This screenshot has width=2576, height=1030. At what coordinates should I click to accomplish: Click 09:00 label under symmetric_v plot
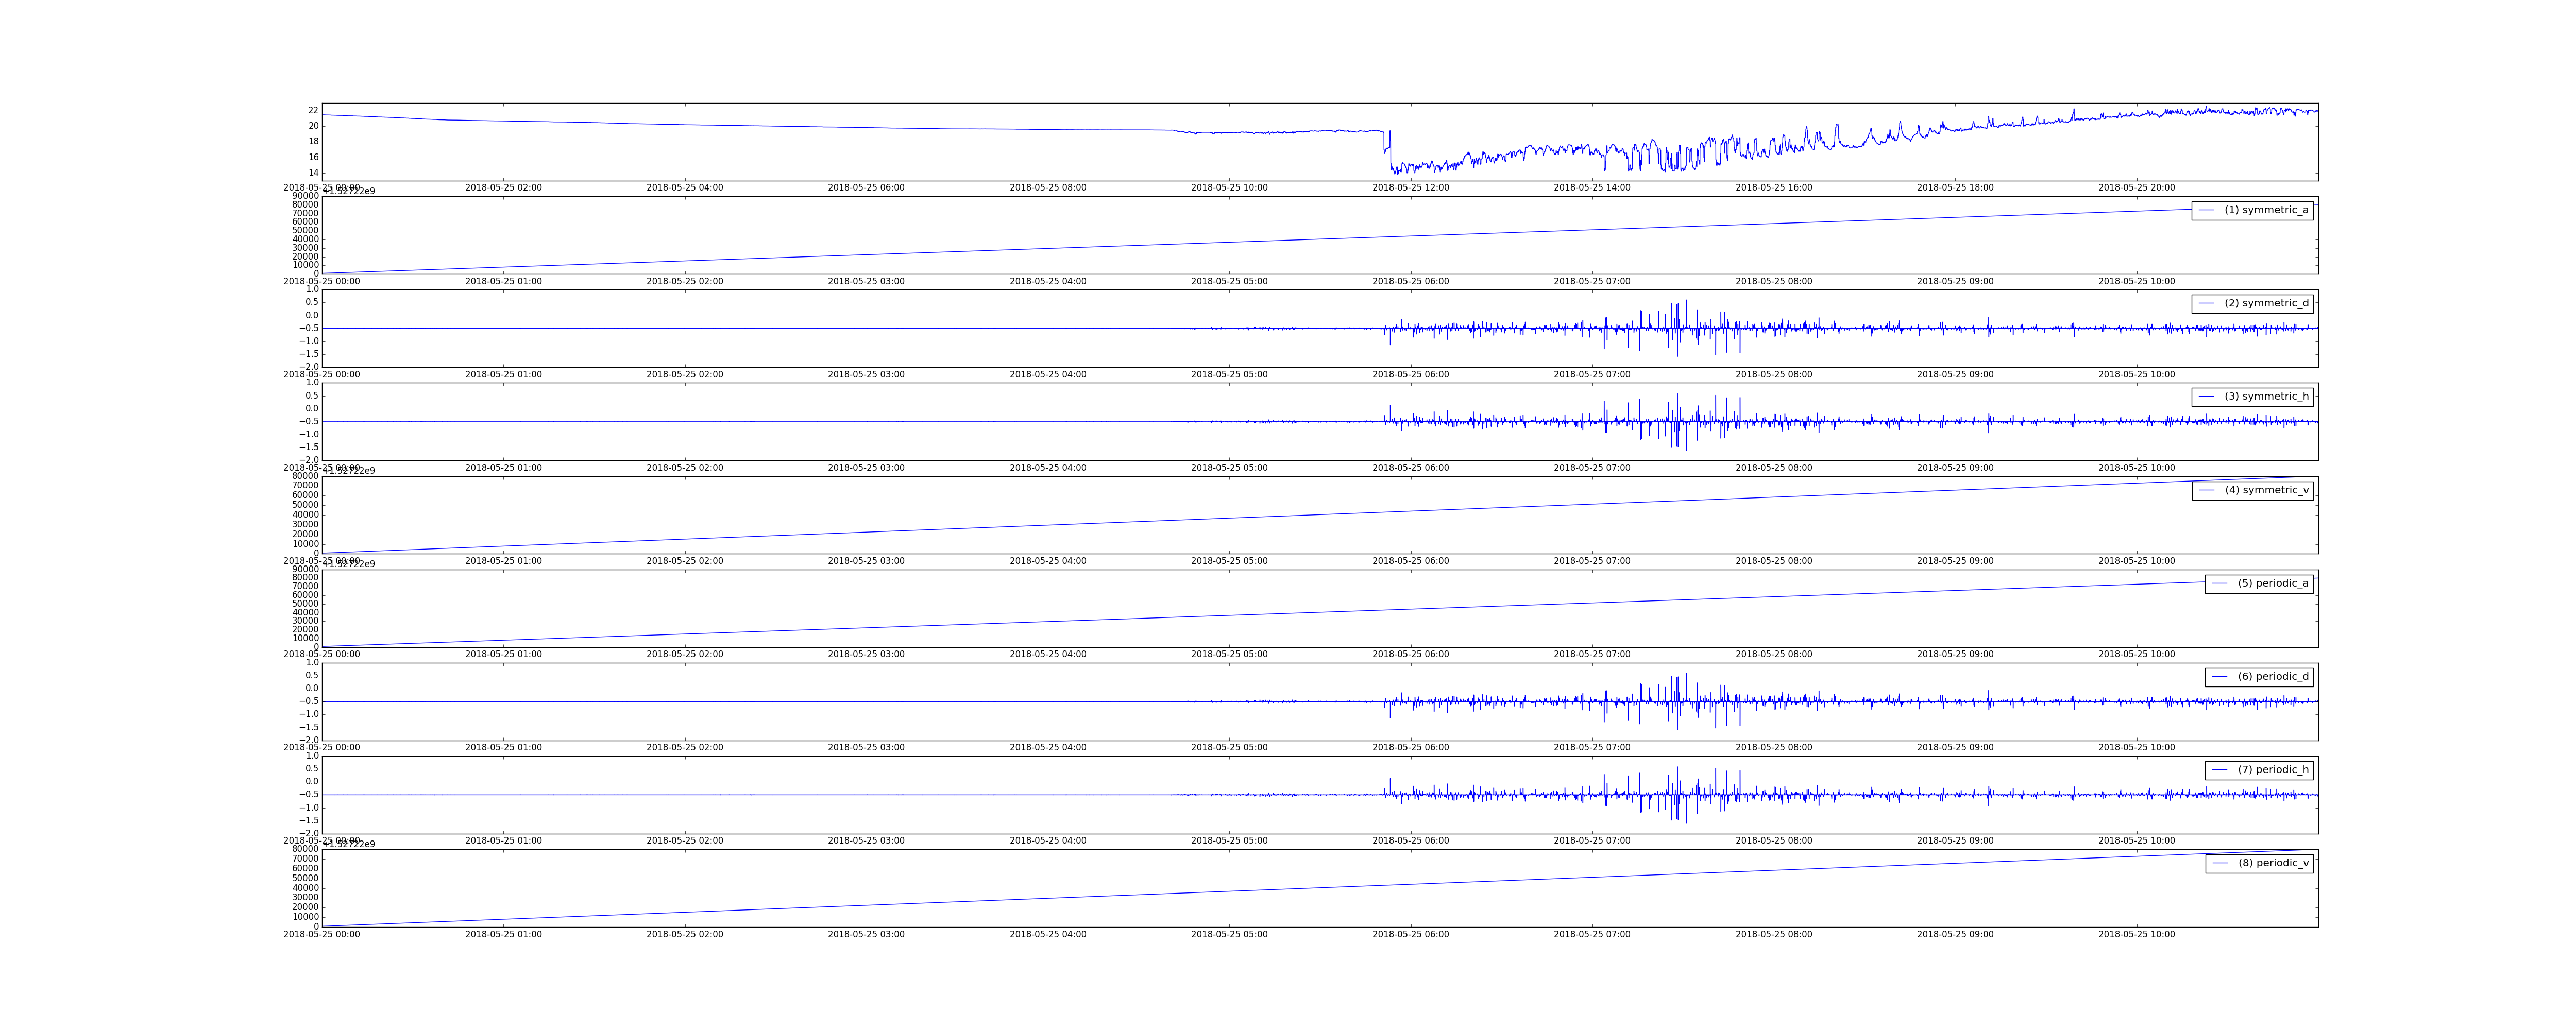tap(1955, 561)
